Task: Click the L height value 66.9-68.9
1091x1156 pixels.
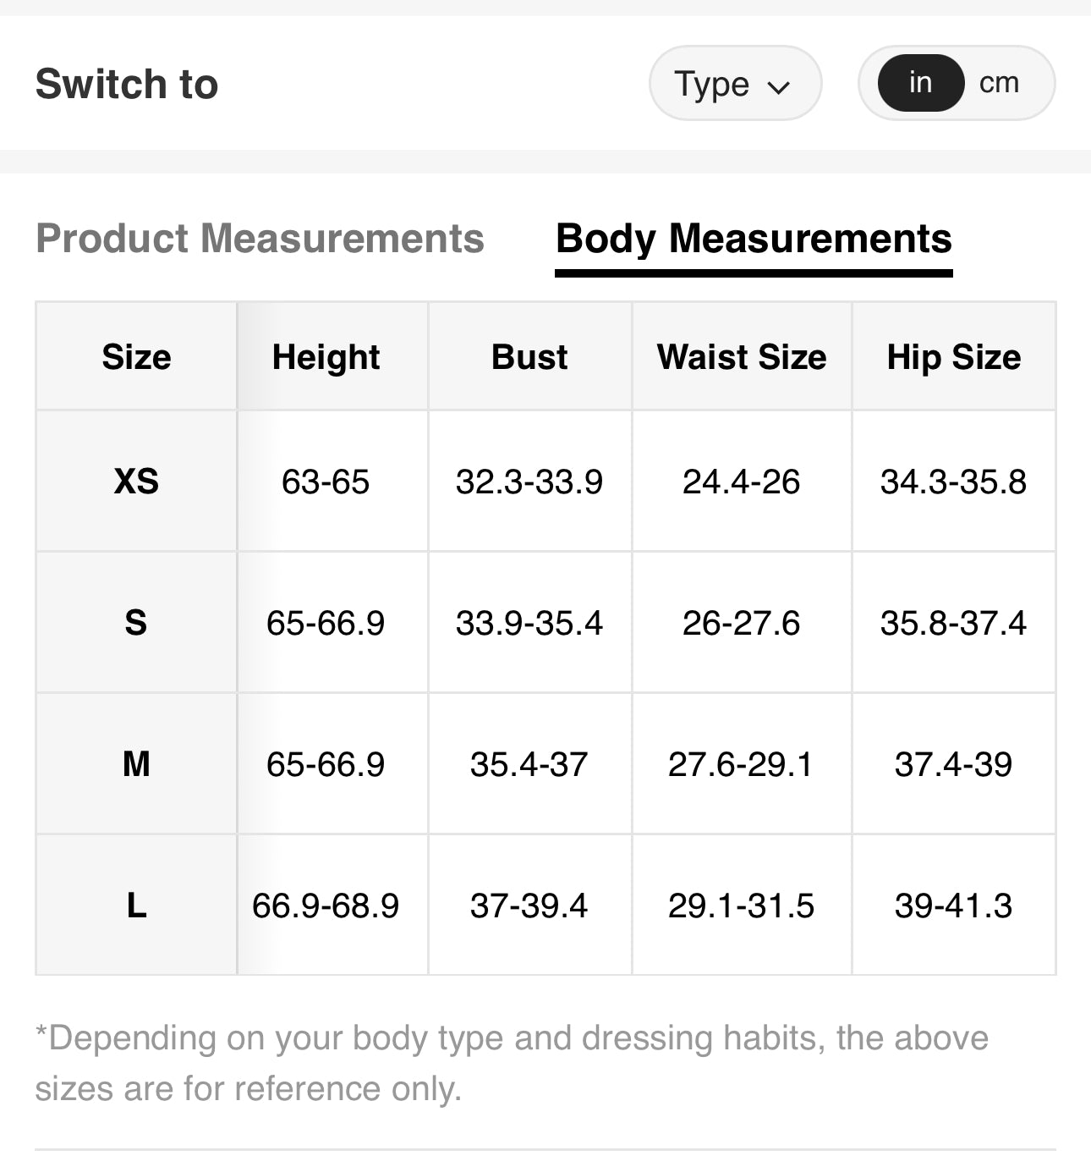Action: click(326, 906)
